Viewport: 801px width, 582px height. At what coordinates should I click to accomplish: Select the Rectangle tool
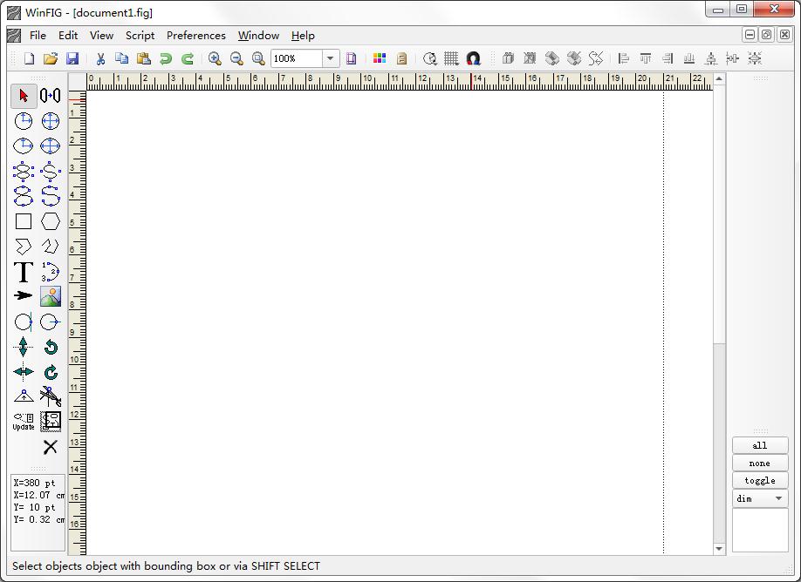[23, 221]
